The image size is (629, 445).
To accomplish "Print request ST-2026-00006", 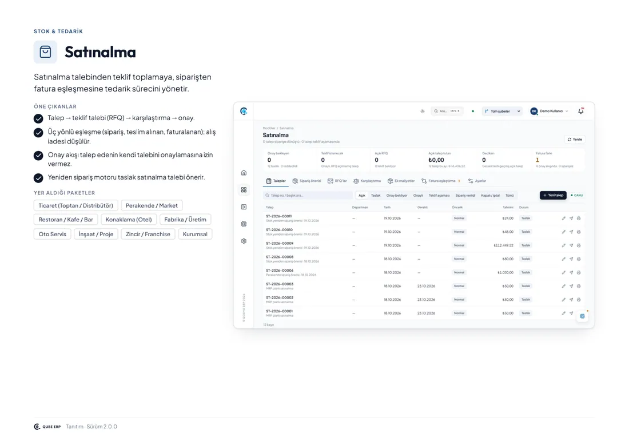I will pyautogui.click(x=579, y=272).
